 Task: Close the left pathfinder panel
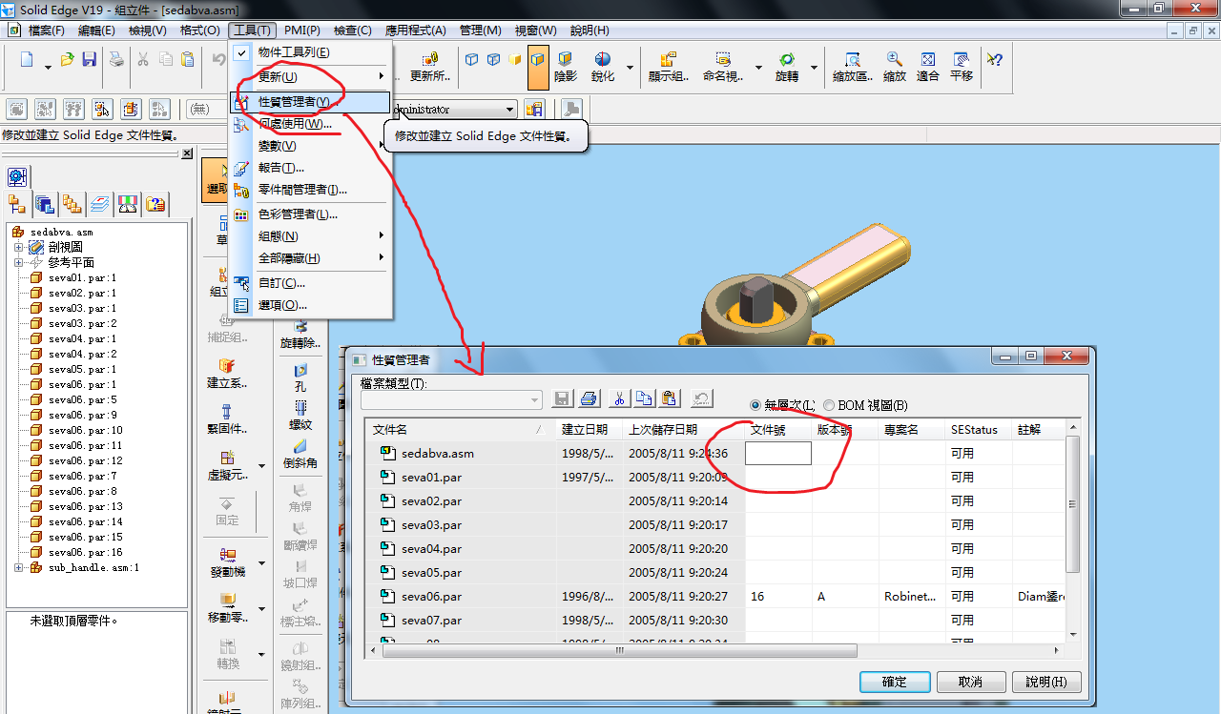click(x=187, y=153)
